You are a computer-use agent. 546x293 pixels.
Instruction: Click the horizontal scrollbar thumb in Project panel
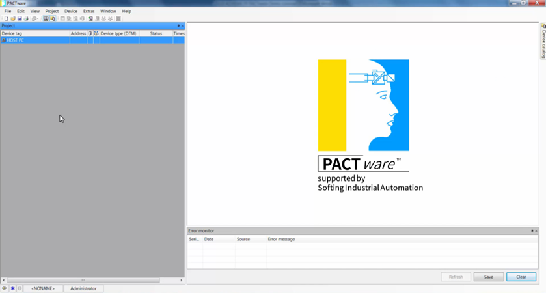83,280
